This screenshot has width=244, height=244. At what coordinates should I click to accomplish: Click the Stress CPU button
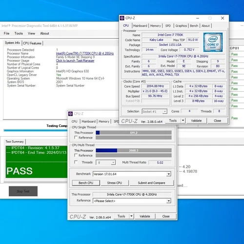point(115,183)
